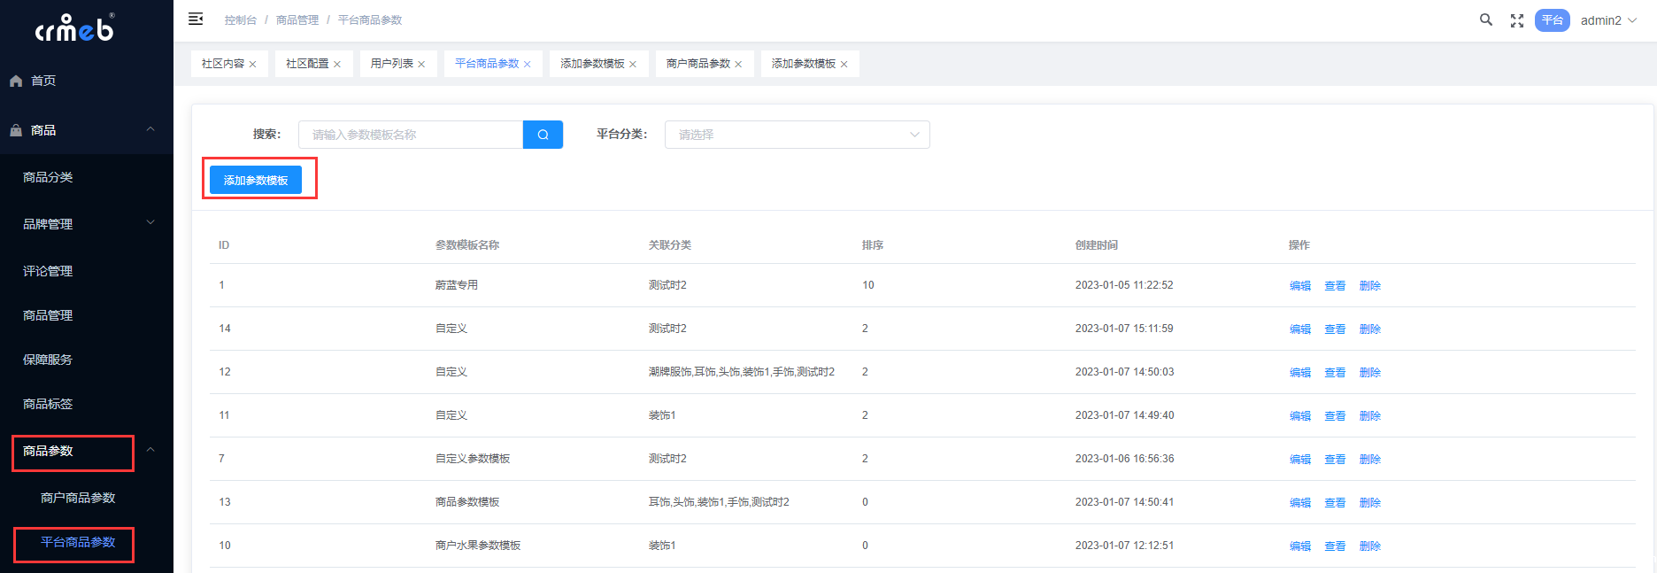Close the 商户商品参数 tab
This screenshot has width=1657, height=573.
pyautogui.click(x=738, y=65)
